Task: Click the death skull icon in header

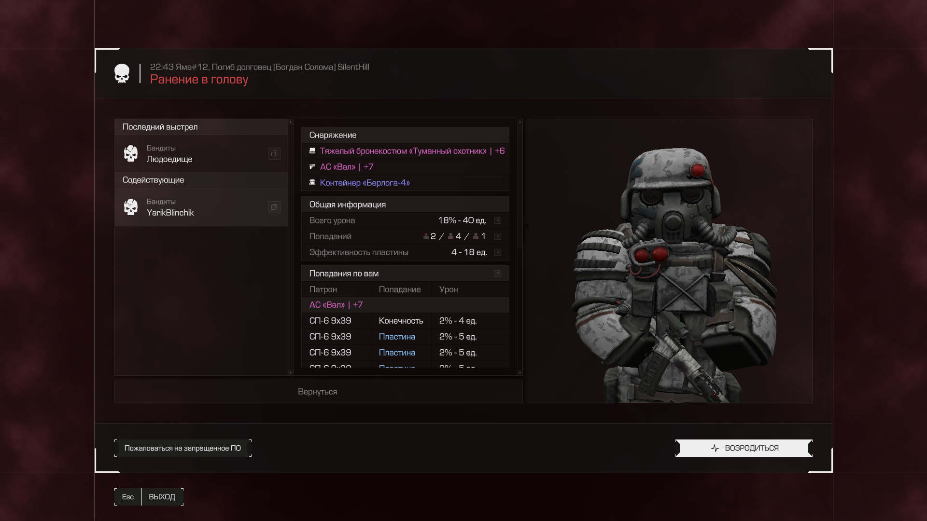Action: tap(122, 73)
